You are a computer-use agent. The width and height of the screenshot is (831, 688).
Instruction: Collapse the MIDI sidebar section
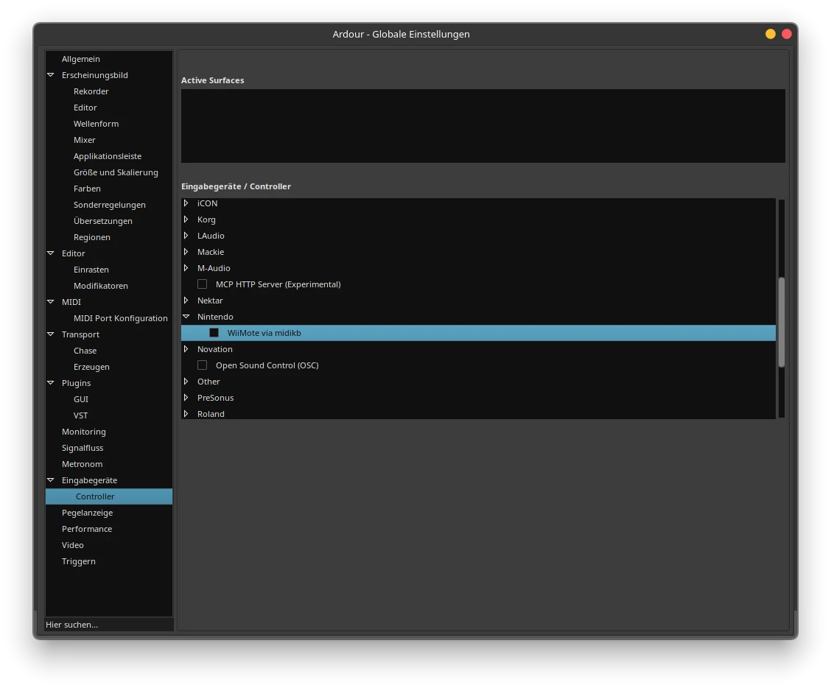tap(51, 301)
